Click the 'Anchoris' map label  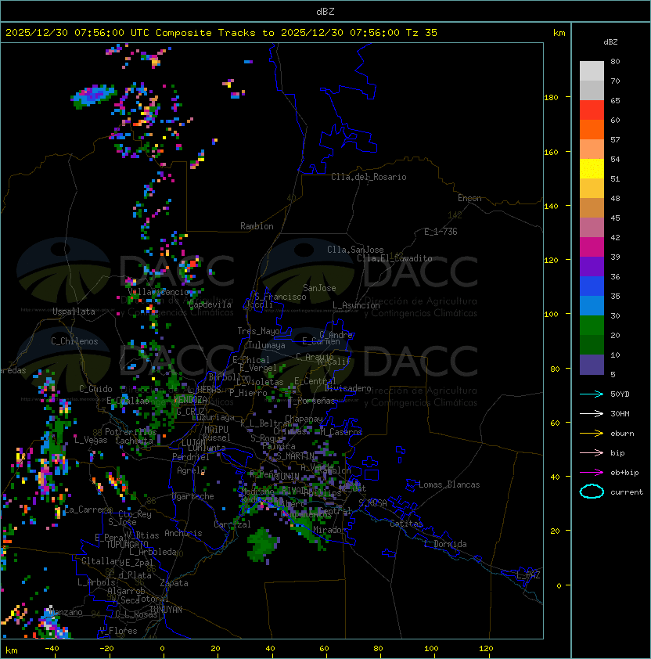pyautogui.click(x=183, y=533)
